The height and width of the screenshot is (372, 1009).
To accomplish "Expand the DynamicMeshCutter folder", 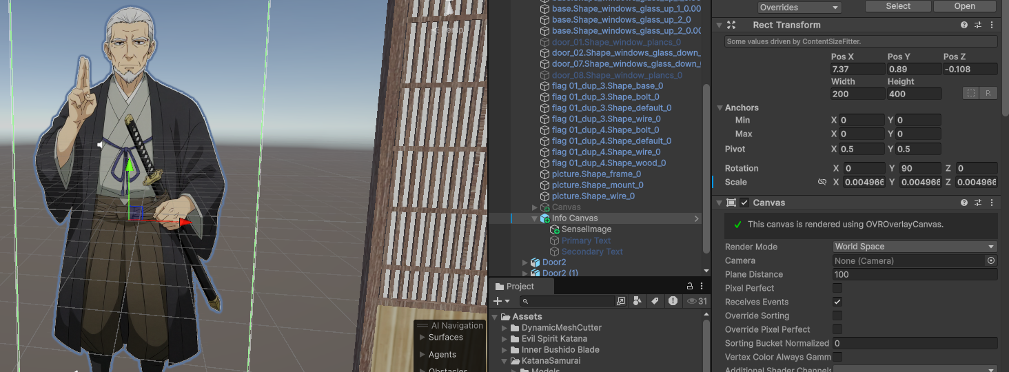I will [x=505, y=328].
